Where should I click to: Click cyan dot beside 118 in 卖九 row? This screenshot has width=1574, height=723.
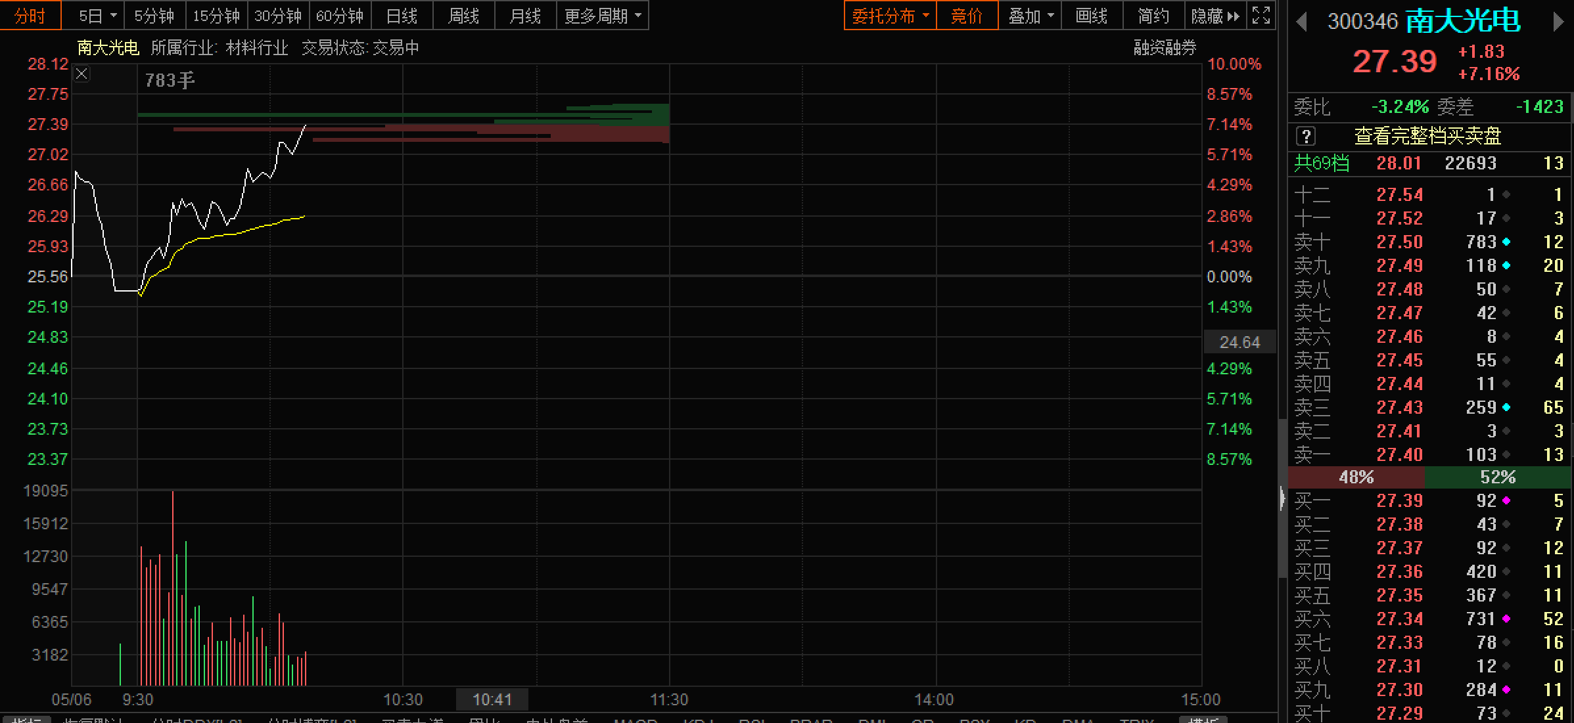tap(1506, 266)
